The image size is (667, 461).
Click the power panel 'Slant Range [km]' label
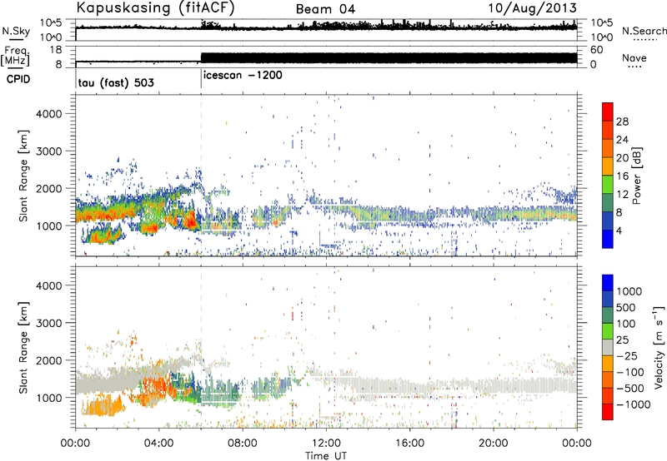[23, 176]
